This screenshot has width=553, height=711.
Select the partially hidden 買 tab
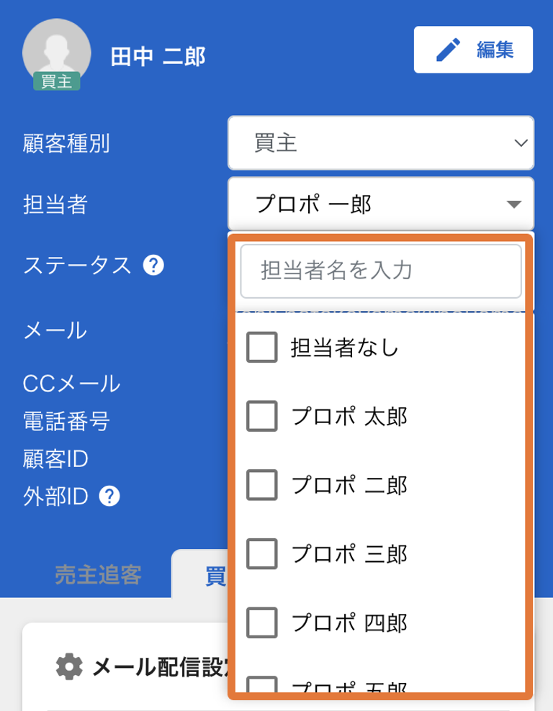[x=216, y=576]
